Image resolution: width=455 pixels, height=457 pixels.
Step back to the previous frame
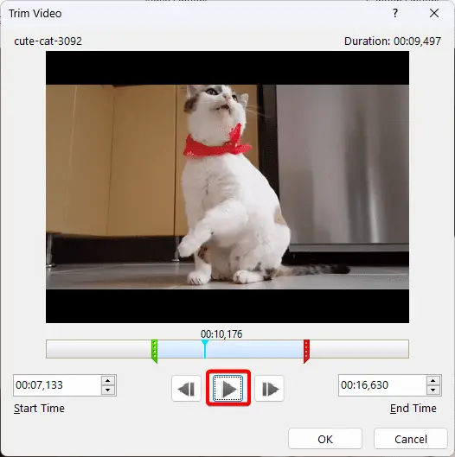coord(187,389)
